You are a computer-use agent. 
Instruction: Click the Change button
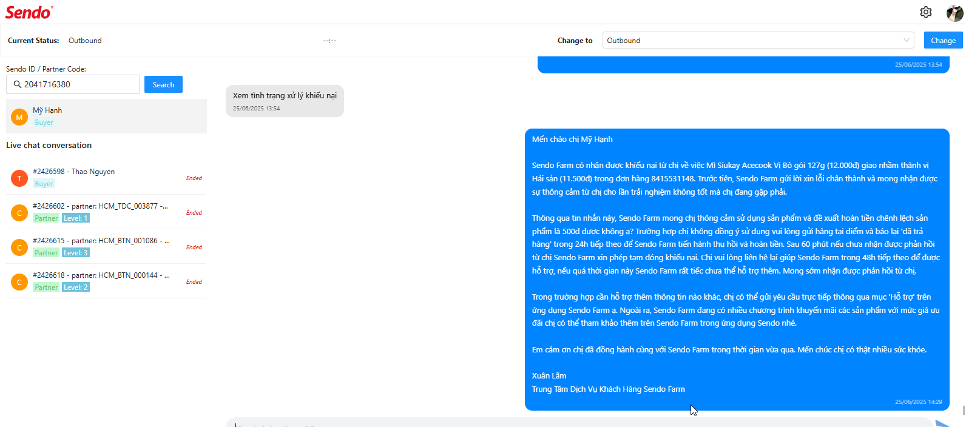click(x=943, y=40)
